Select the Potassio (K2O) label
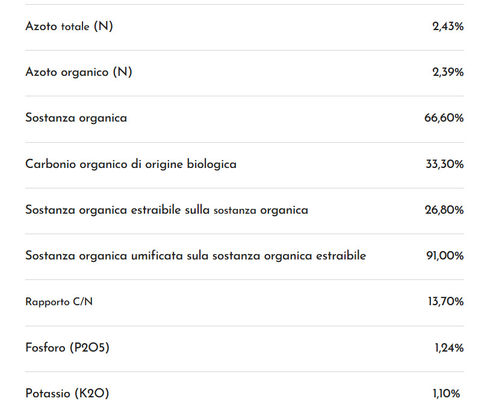490x416 pixels. click(x=67, y=394)
